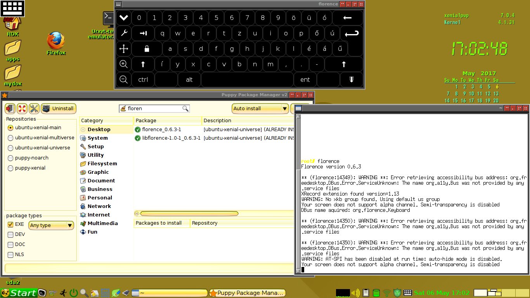The image size is (530, 298).
Task: Click the package search input field
Action: point(154,109)
